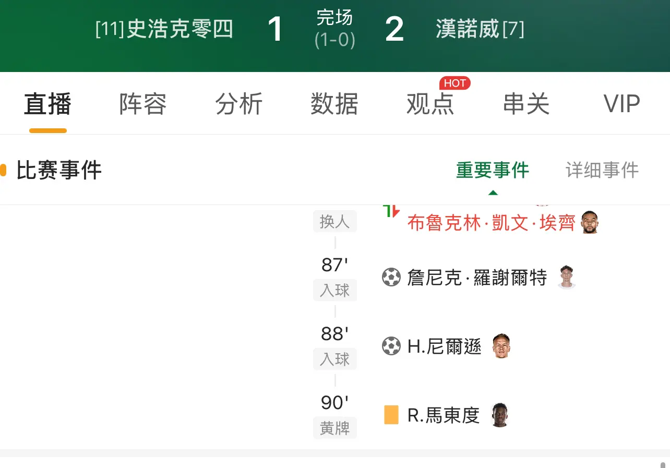Open 詹尼克·羅謝爾特 player avatar

[566, 277]
